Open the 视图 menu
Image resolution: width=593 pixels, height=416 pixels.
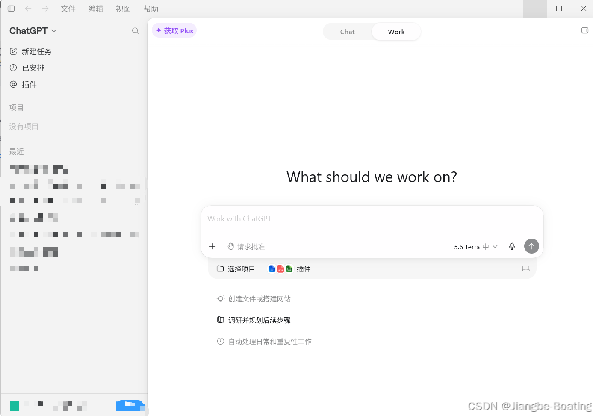point(123,9)
